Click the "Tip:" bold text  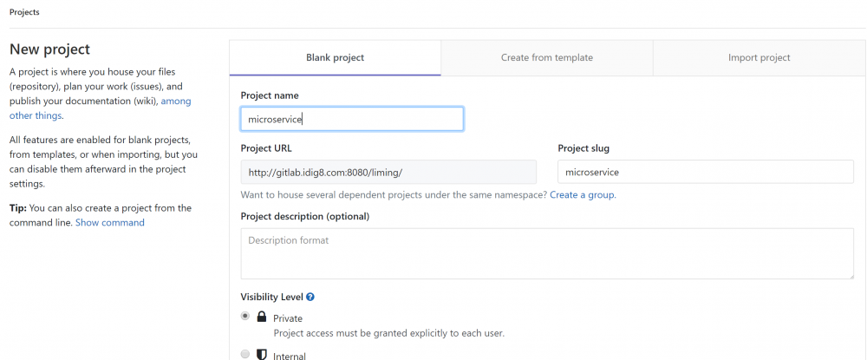[17, 208]
